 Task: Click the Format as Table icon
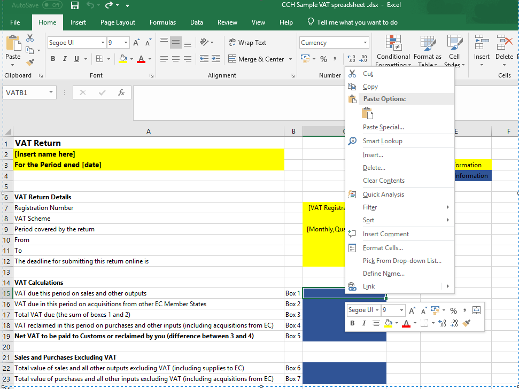pos(427,45)
